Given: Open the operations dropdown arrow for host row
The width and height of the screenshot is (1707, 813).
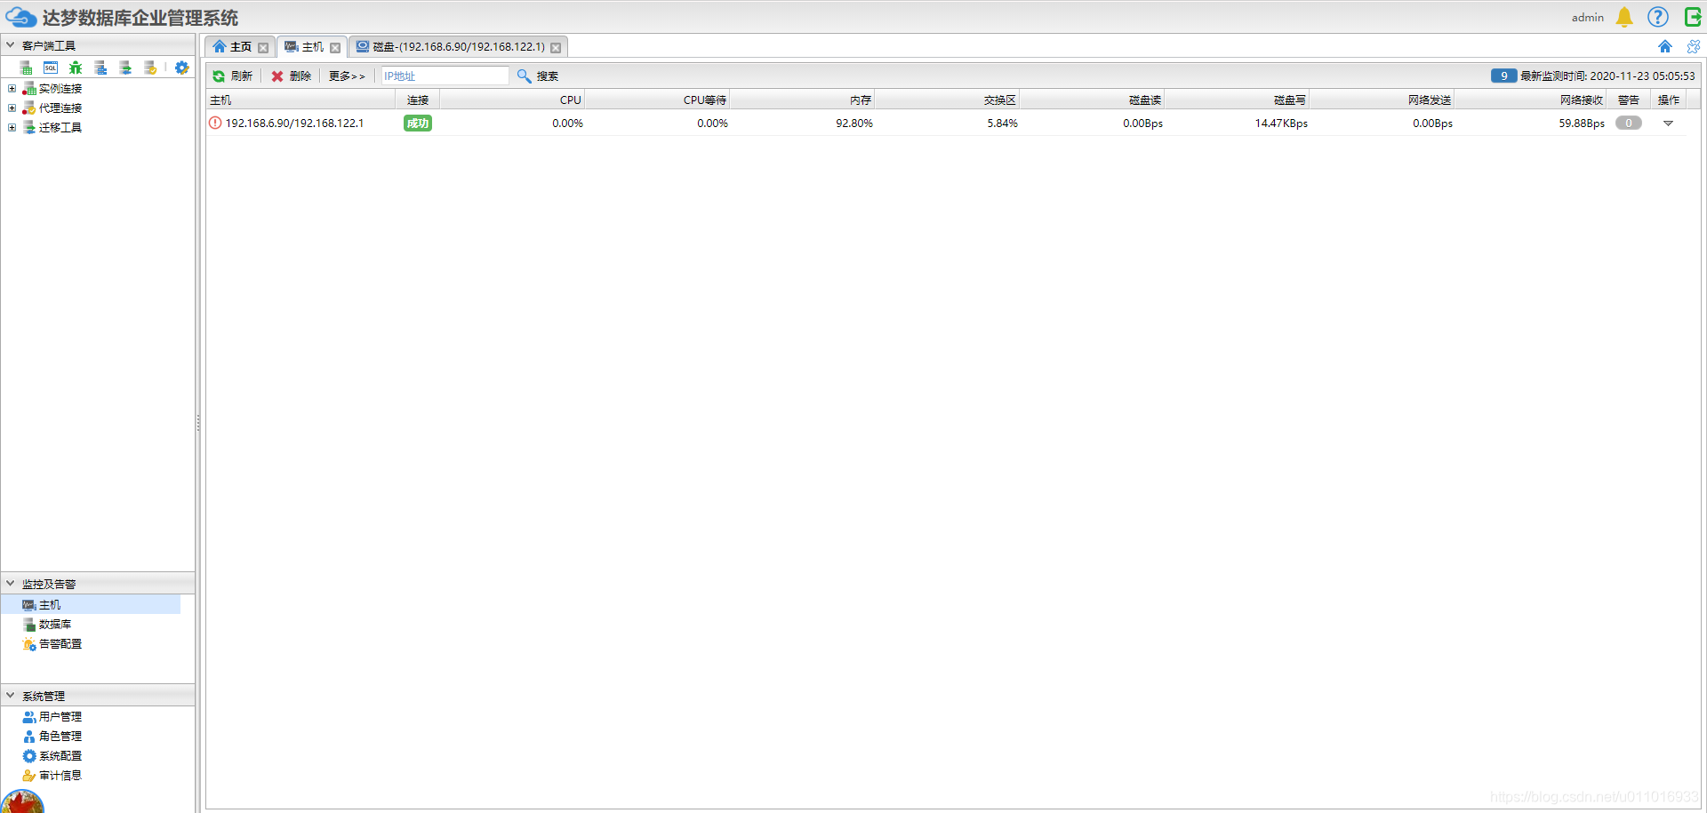Looking at the screenshot, I should point(1668,124).
